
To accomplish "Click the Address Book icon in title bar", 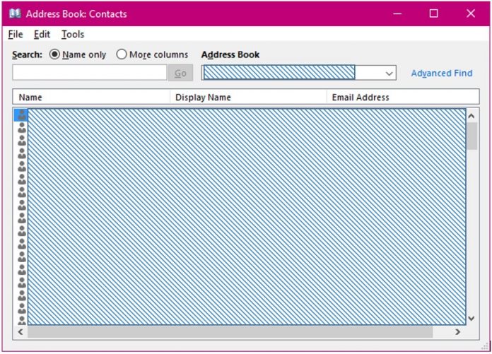I will [15, 13].
